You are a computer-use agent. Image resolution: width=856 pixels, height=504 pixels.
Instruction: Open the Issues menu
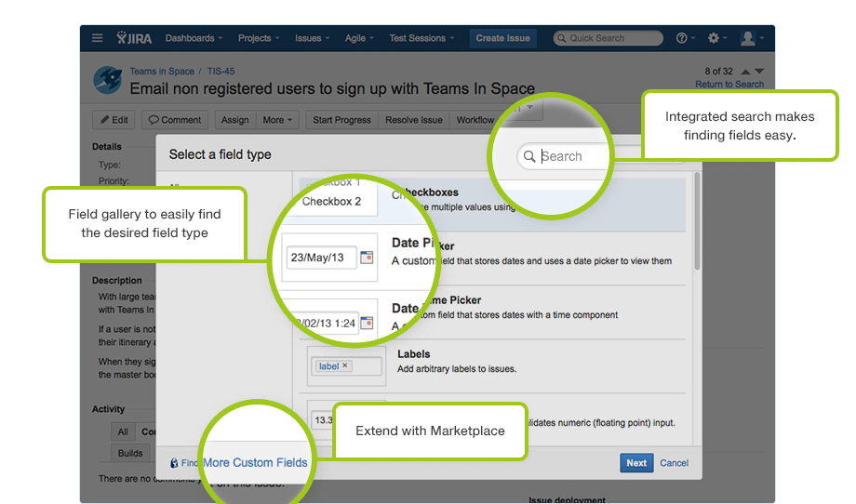313,38
